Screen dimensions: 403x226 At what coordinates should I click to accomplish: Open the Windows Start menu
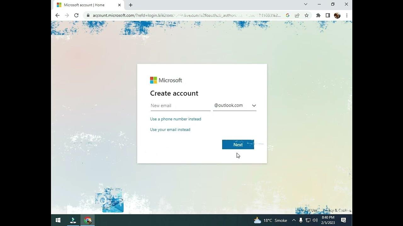(58, 220)
